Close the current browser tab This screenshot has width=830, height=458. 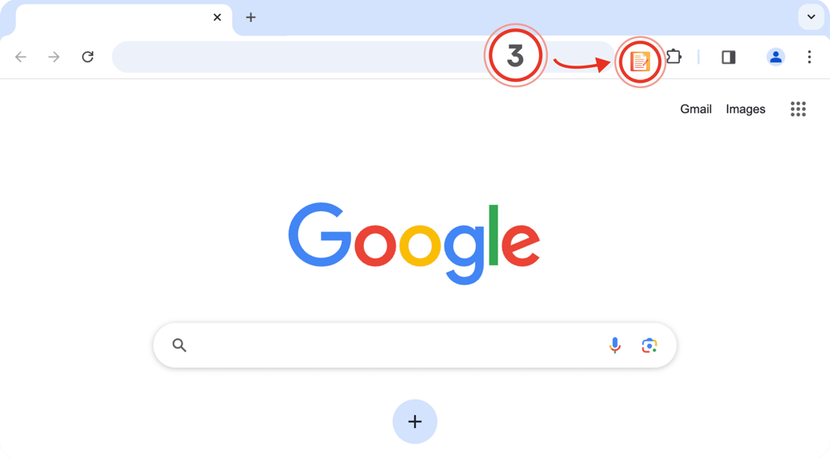217,18
